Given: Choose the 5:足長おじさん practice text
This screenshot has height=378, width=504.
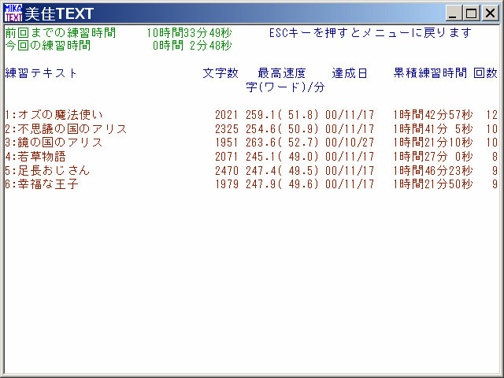Looking at the screenshot, I should pos(47,170).
